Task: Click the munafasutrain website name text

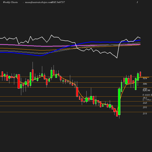Action: pyautogui.click(x=38, y=2)
